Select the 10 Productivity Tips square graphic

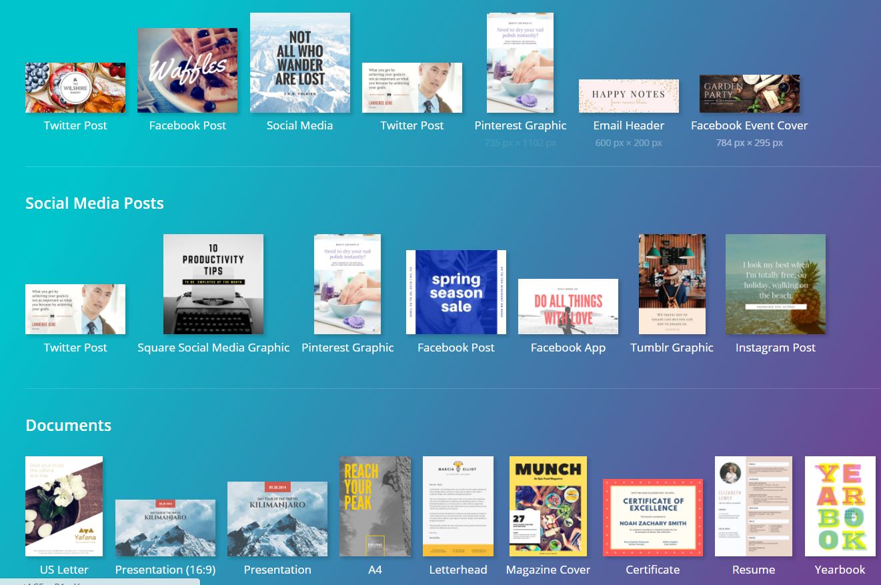213,283
